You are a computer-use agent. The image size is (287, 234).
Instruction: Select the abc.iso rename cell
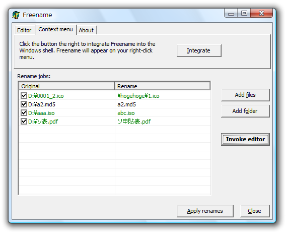[126, 113]
